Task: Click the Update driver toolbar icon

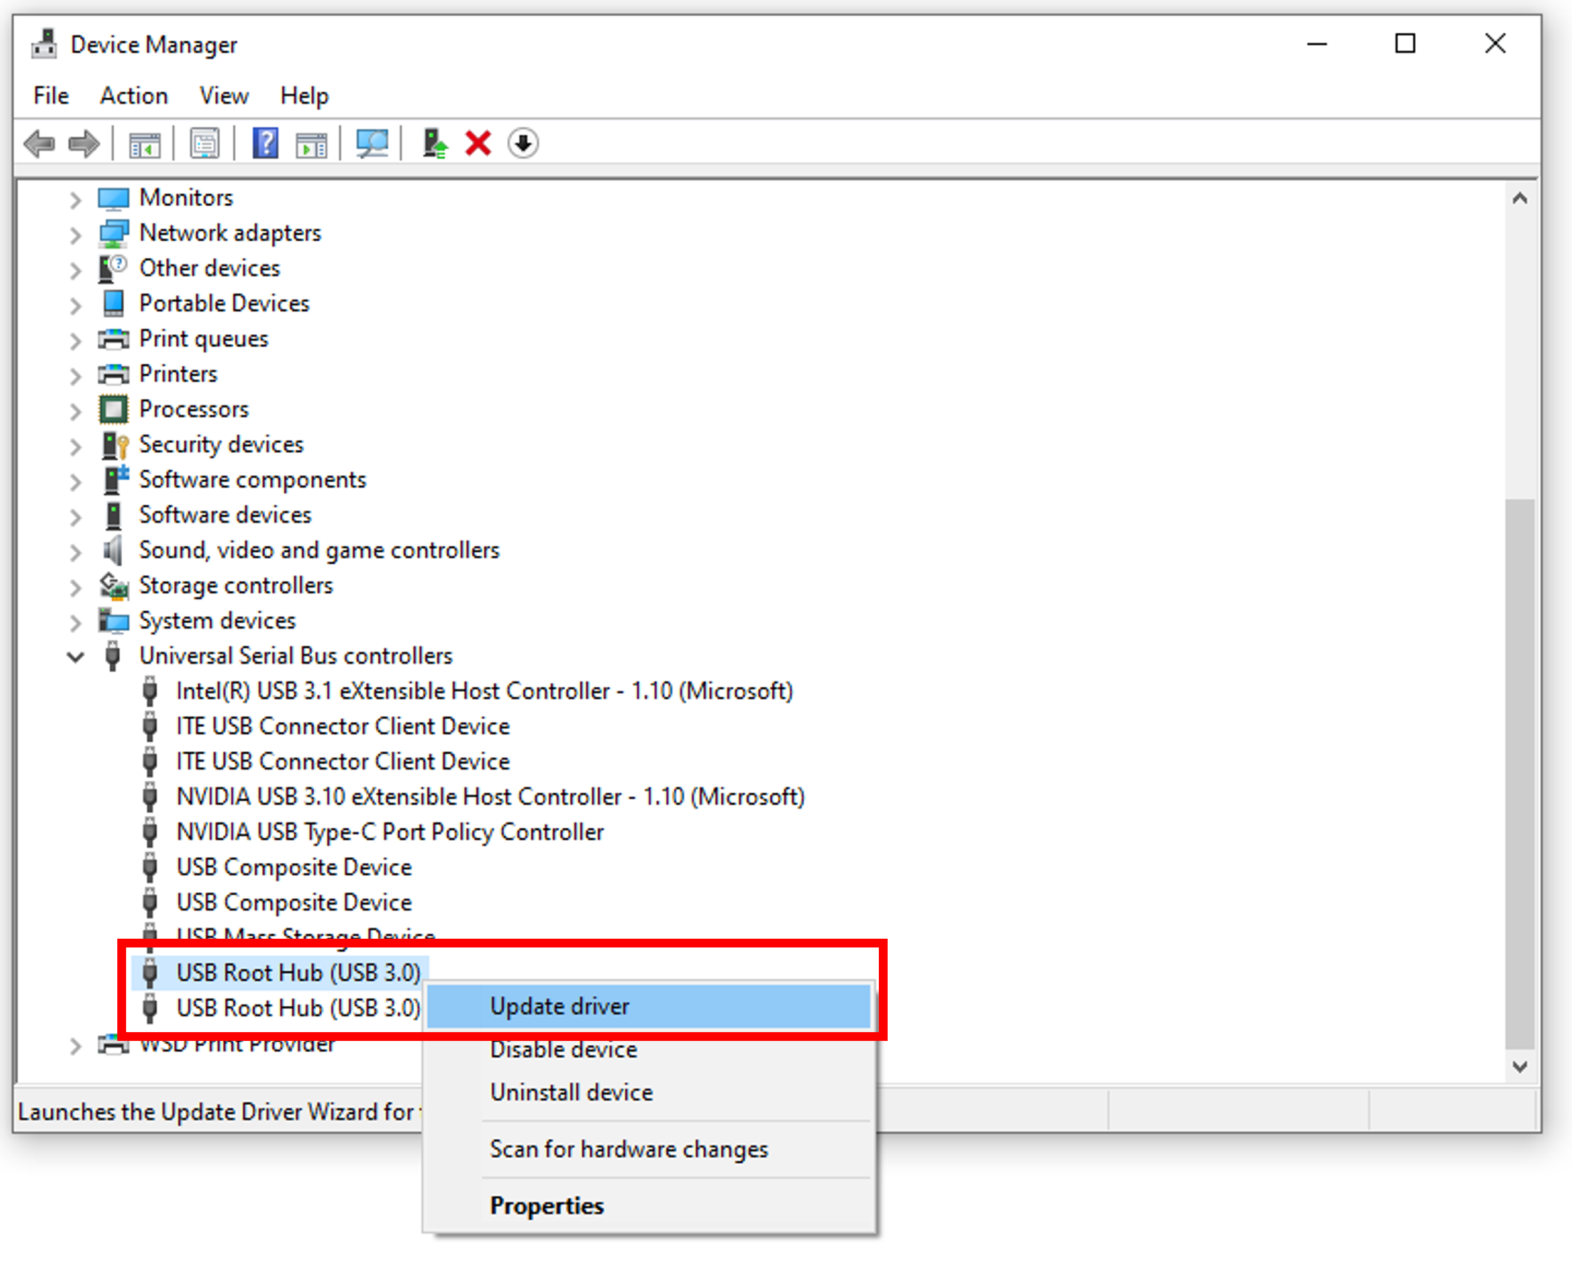Action: (433, 143)
